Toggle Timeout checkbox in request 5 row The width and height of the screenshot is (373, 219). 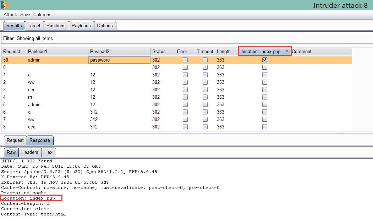click(205, 105)
